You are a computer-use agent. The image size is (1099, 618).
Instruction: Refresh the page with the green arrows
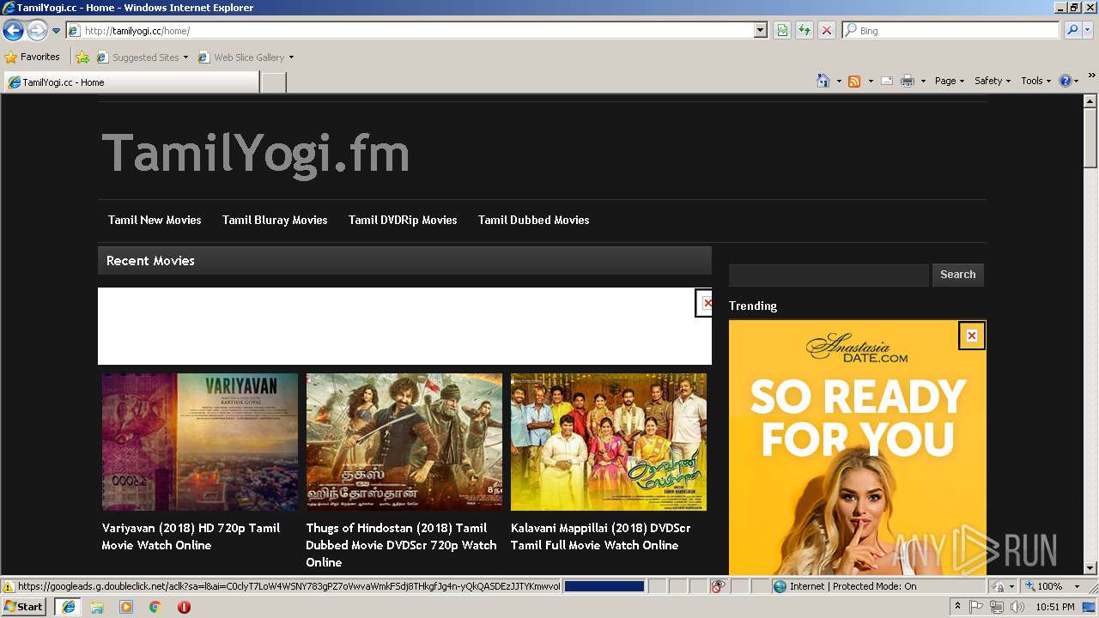click(x=805, y=31)
